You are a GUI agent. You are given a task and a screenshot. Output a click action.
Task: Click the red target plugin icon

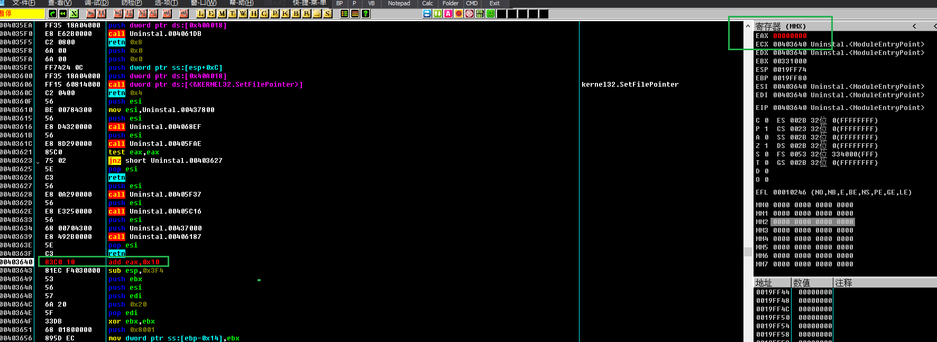coord(470,14)
